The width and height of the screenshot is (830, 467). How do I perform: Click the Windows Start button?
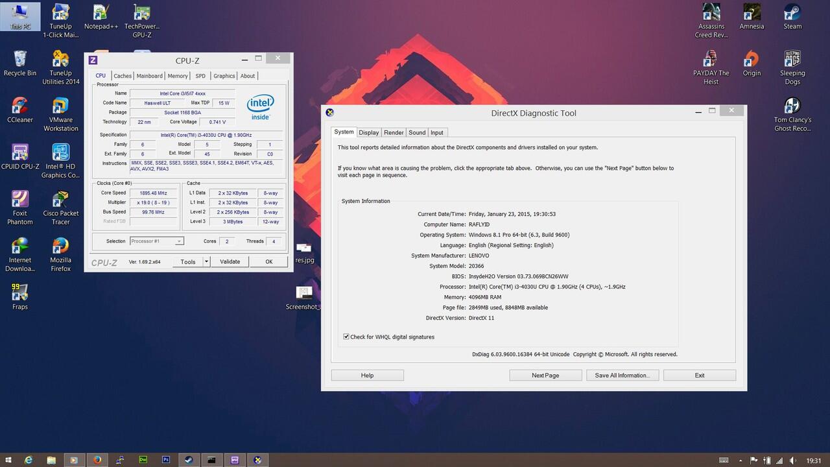click(x=8, y=460)
